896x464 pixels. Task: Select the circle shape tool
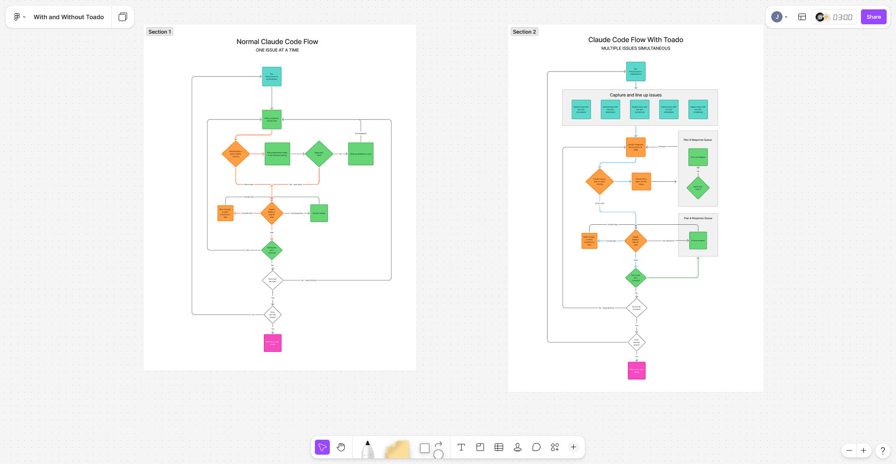tap(438, 454)
